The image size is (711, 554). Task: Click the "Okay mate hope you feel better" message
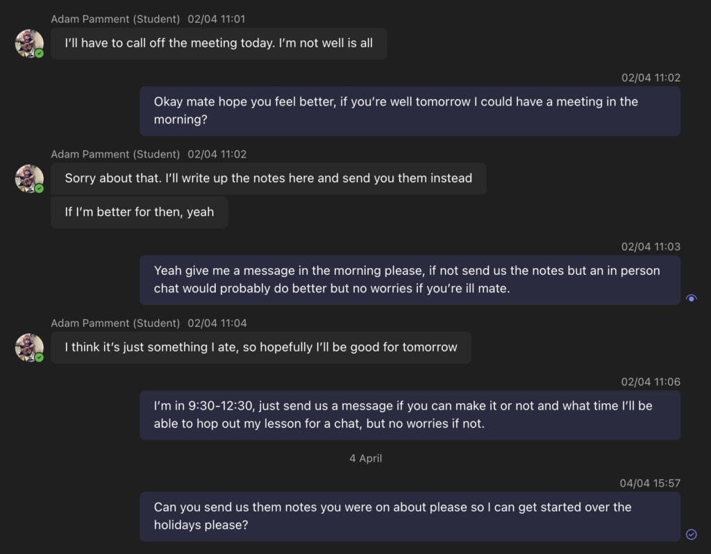(410, 111)
